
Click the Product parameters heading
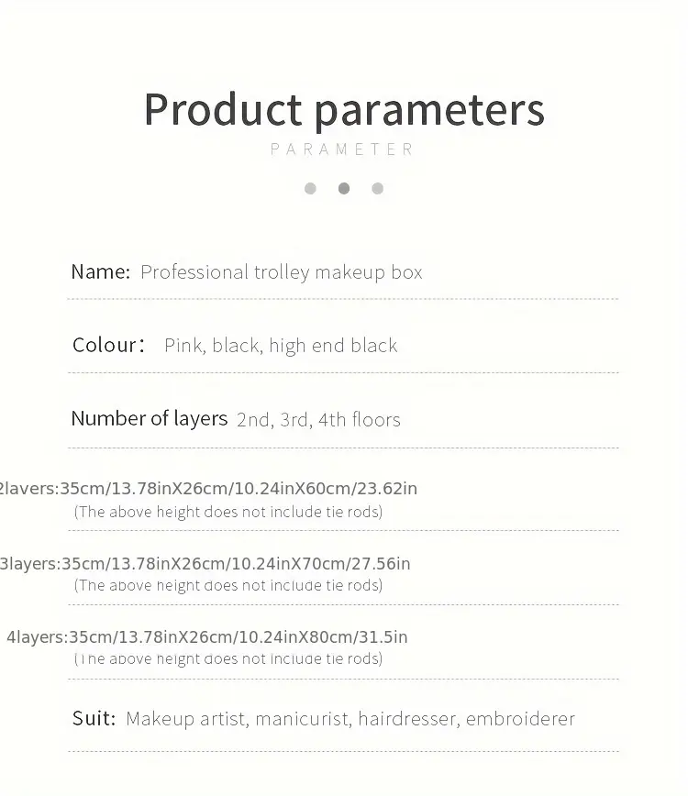(x=344, y=110)
